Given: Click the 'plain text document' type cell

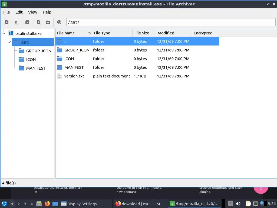Looking at the screenshot, I should [x=111, y=76].
